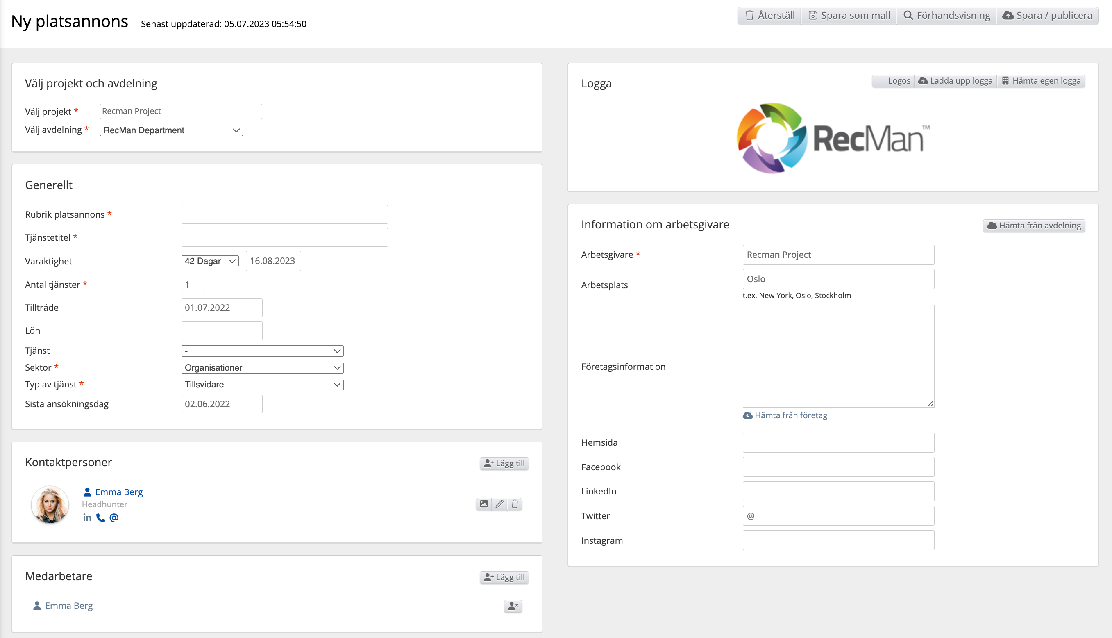This screenshot has height=638, width=1112.
Task: Click the Arbetsplats field containing Oslo
Action: click(x=838, y=279)
